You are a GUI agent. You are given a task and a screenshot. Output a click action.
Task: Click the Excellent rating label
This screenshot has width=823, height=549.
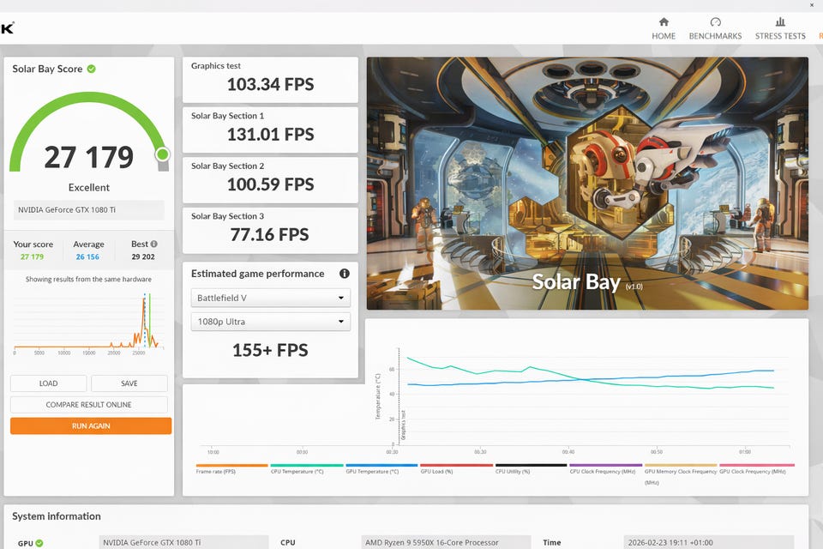[88, 188]
